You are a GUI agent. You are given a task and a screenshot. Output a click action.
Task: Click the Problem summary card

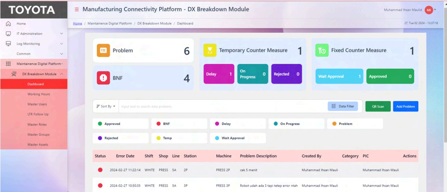[x=143, y=50]
